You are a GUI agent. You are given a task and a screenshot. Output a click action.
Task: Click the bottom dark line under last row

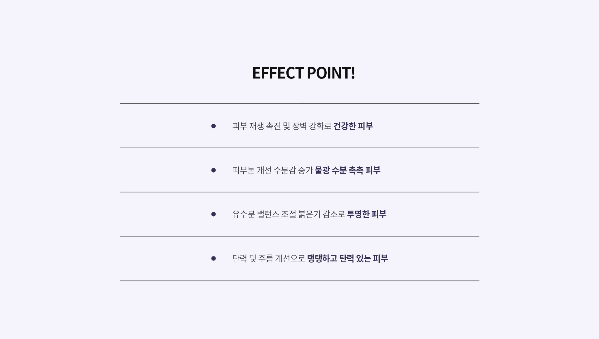(299, 281)
